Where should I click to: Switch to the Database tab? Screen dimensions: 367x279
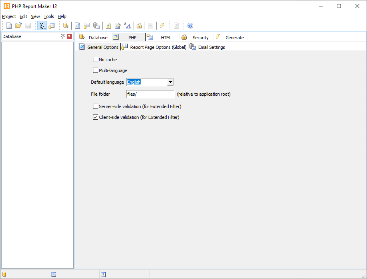tap(93, 37)
